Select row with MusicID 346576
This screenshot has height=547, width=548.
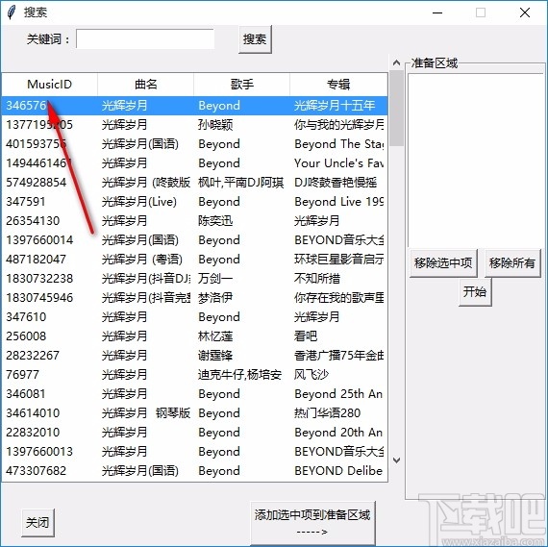coord(194,106)
